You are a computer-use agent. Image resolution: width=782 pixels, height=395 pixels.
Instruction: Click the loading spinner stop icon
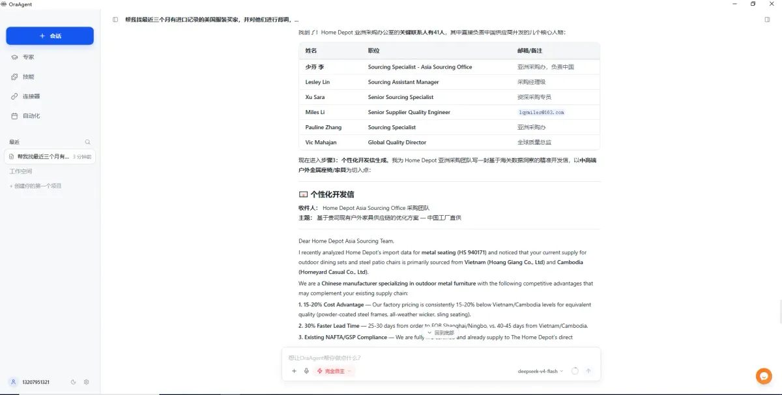click(x=575, y=371)
